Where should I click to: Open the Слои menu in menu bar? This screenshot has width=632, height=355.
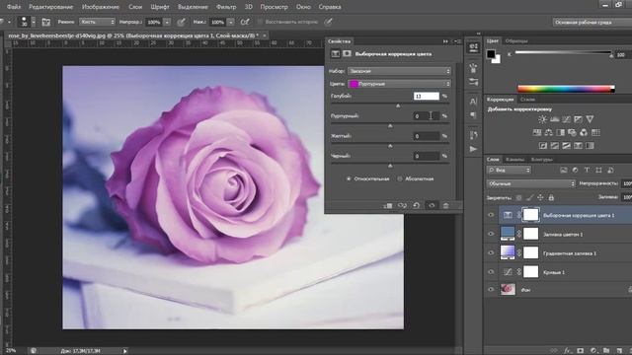coord(135,7)
